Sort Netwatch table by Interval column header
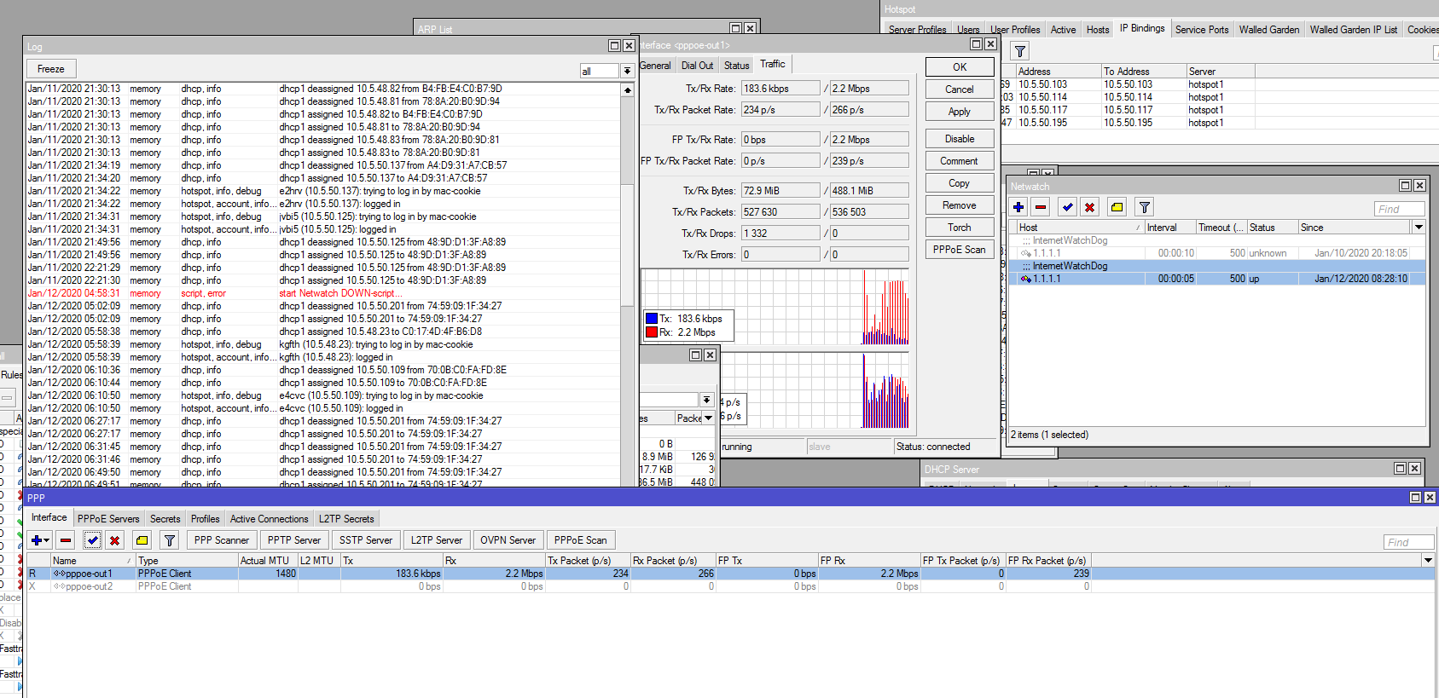This screenshot has height=698, width=1439. pyautogui.click(x=1169, y=228)
